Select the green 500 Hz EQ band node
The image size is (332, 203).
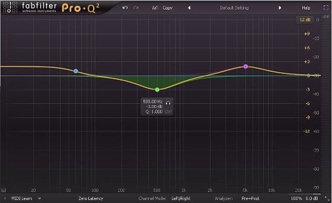(x=157, y=90)
